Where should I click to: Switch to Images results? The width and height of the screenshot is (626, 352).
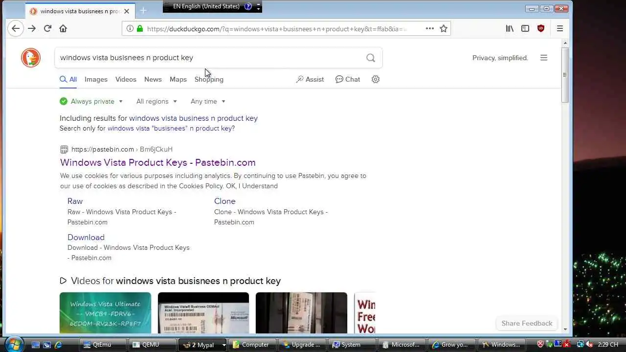[x=96, y=79]
